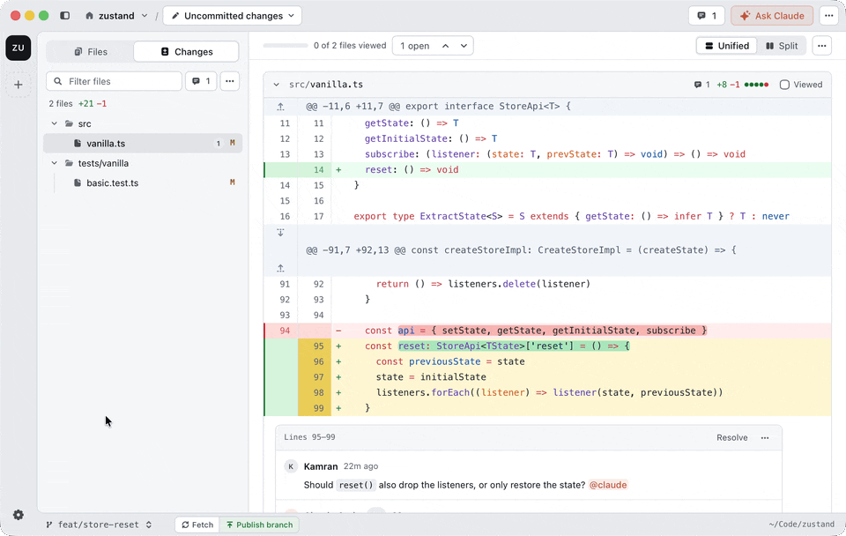846x536 pixels.
Task: Toggle the sidebar panel icon
Action: coord(64,16)
